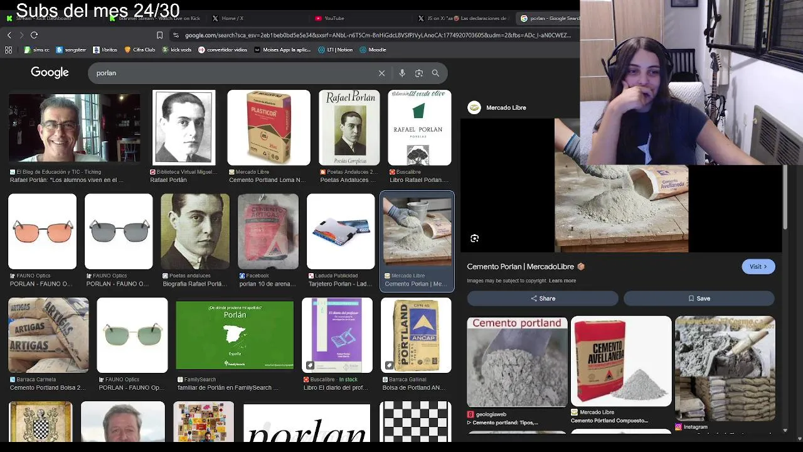Open the Instagram cement bags related image
This screenshot has width=803, height=452.
tap(725, 368)
